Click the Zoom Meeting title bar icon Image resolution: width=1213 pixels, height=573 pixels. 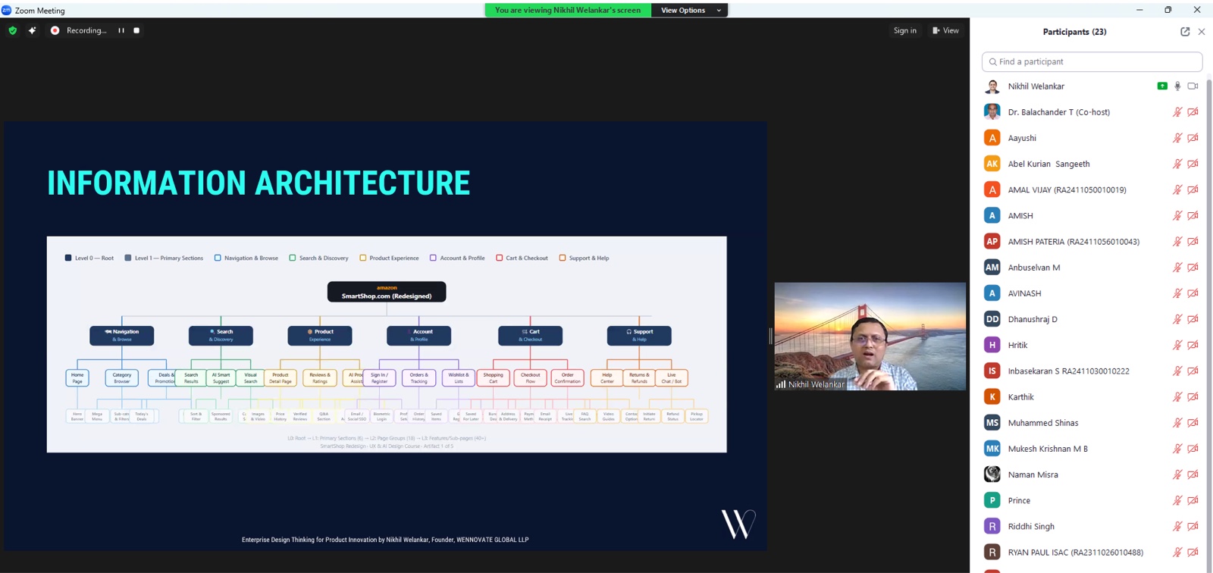(6, 10)
